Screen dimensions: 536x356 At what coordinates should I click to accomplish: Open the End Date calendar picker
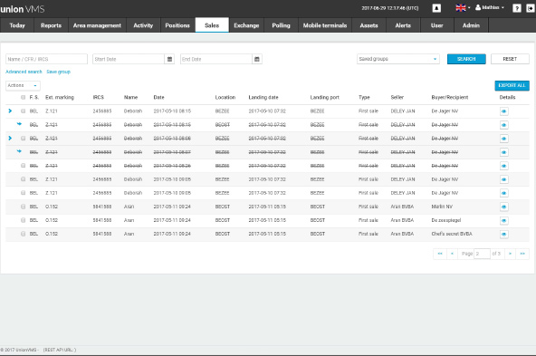(257, 59)
